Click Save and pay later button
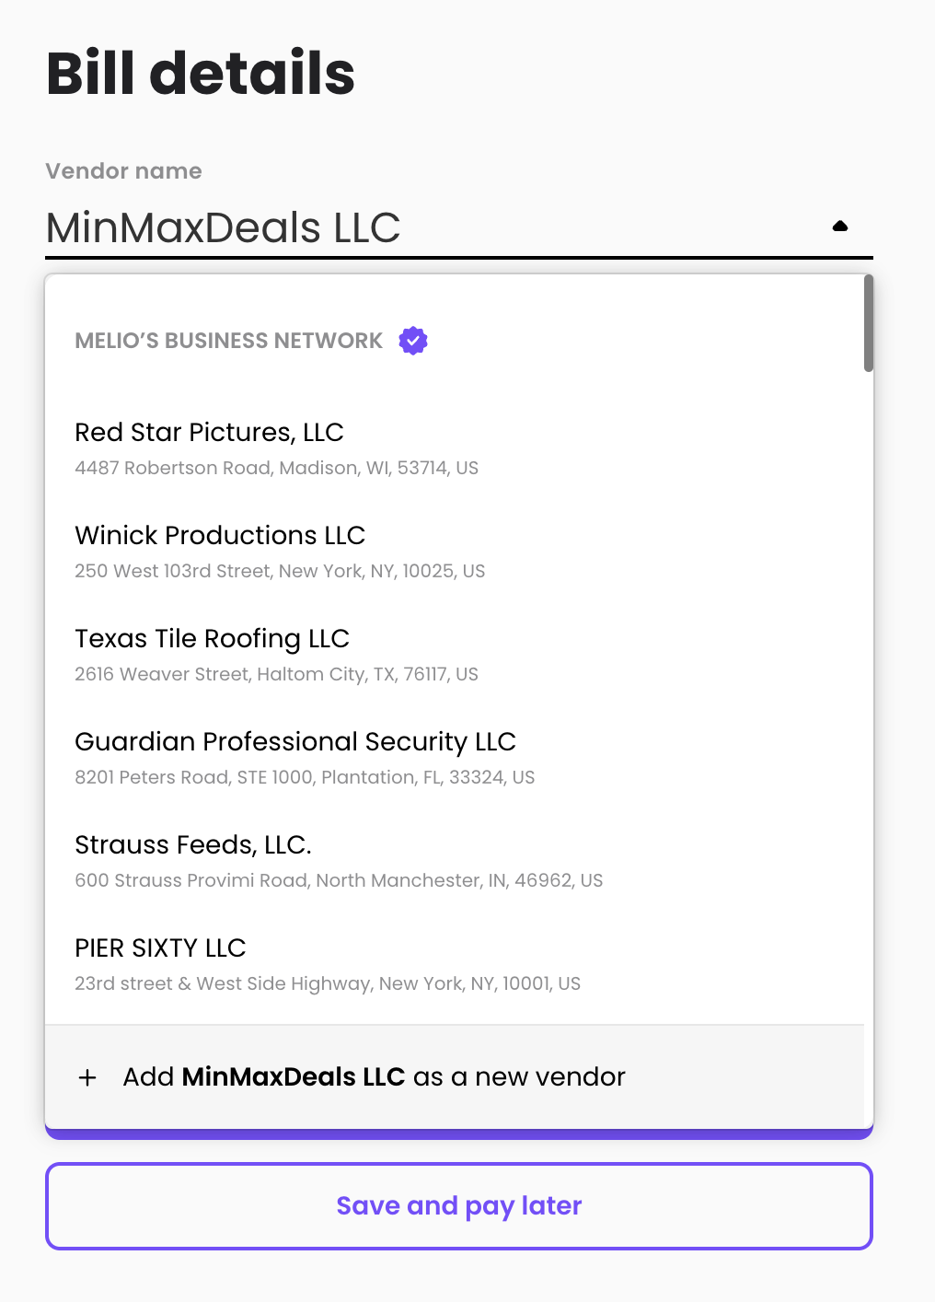Screen dimensions: 935x1302 459,1206
